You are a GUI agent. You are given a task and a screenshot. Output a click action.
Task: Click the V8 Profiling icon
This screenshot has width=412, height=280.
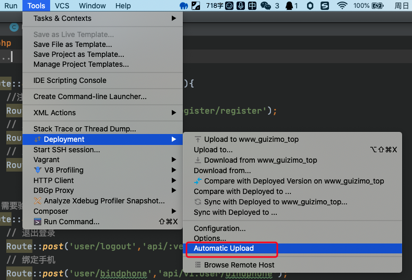(38, 170)
